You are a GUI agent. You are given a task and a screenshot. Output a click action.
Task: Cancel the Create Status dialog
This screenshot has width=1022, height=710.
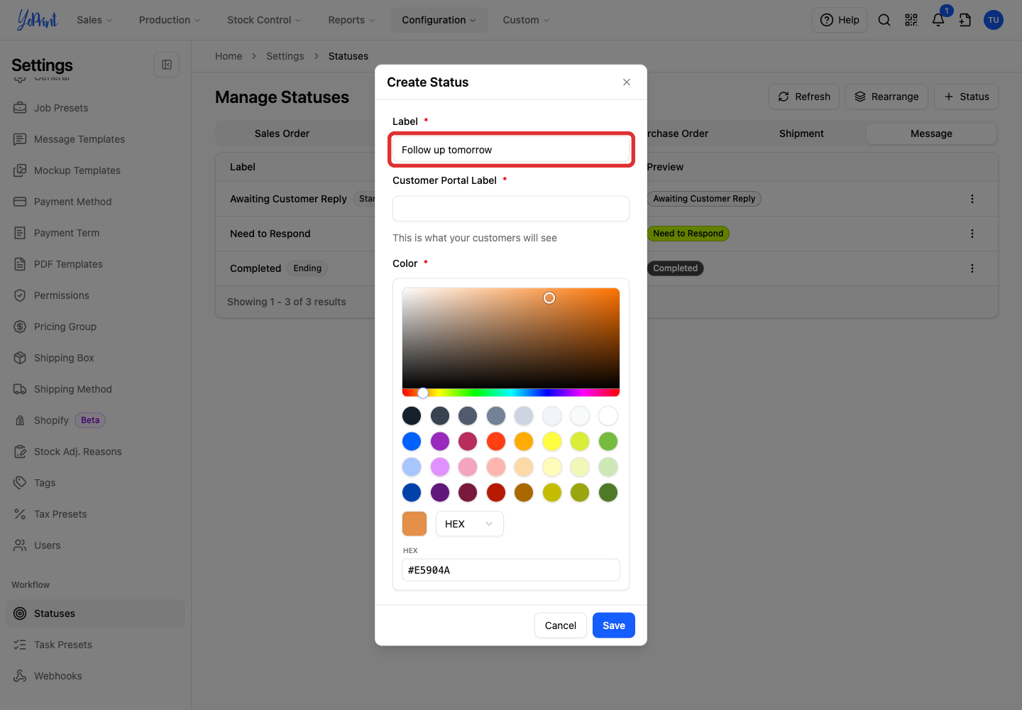(561, 626)
